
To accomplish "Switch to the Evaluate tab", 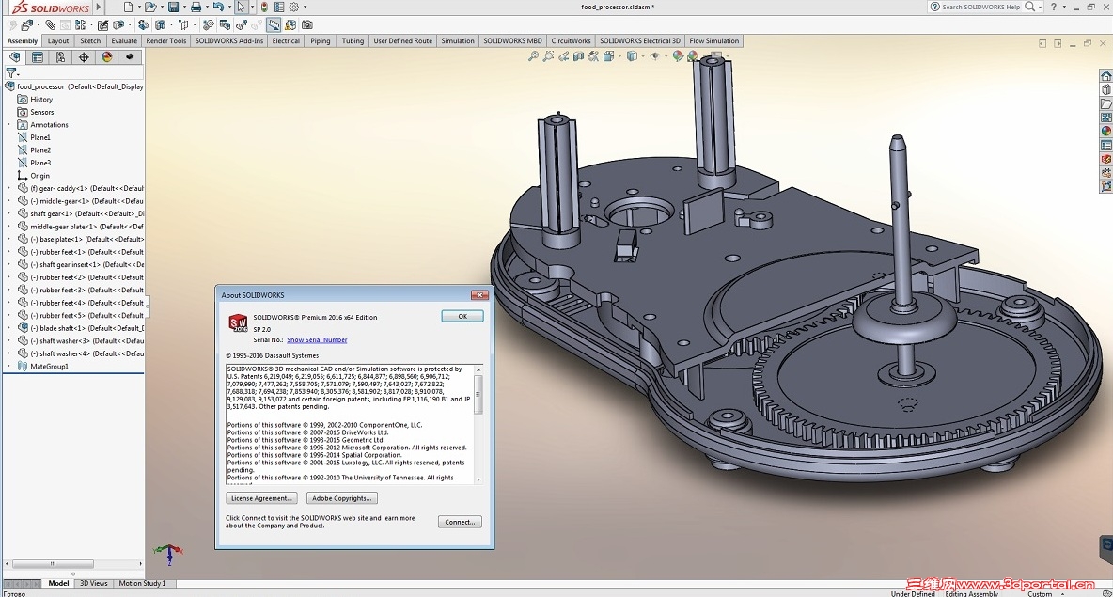I will (x=124, y=41).
